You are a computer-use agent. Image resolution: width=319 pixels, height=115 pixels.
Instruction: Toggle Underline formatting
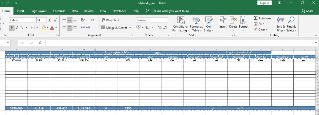click(x=22, y=28)
